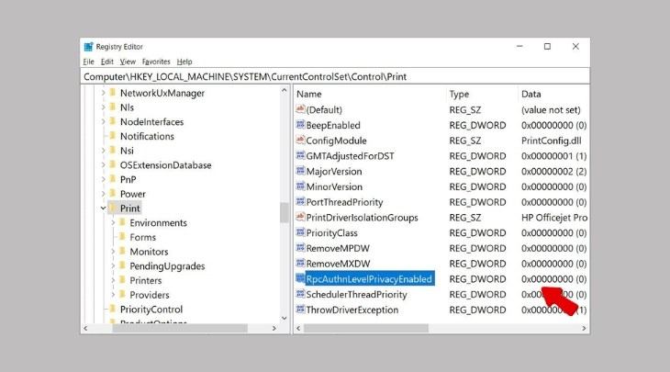This screenshot has height=372, width=670.
Task: Click the folder icon next to Printers
Action: click(123, 280)
